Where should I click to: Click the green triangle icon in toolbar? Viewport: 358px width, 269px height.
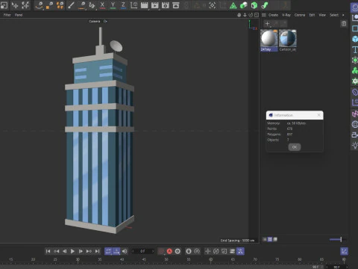click(x=233, y=5)
